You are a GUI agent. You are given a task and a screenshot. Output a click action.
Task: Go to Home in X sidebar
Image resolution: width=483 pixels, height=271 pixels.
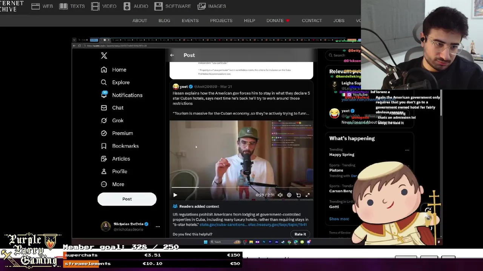pos(114,70)
